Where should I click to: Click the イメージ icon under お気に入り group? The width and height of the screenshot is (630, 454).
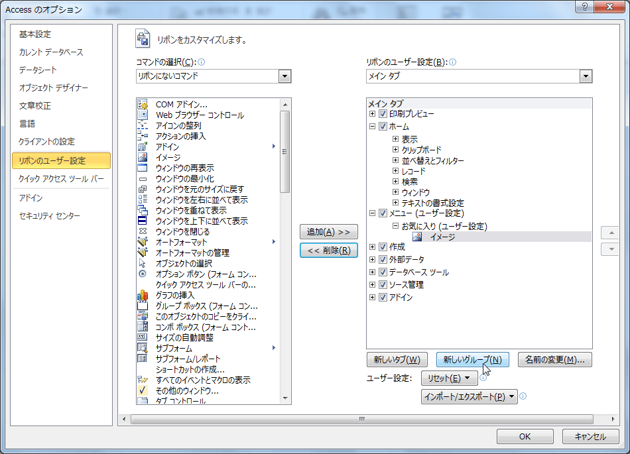tap(417, 237)
